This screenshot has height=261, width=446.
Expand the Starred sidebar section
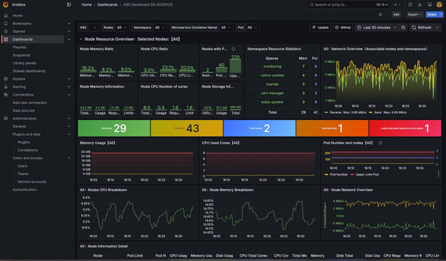(x=69, y=31)
